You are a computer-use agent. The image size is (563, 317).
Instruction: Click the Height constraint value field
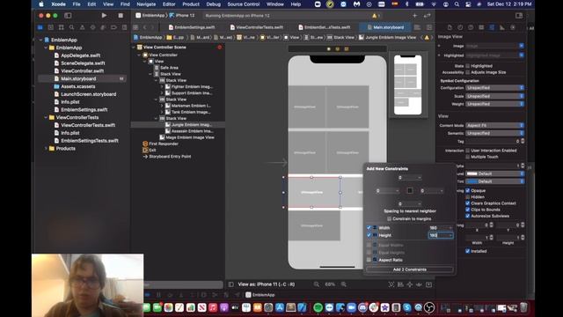click(441, 235)
